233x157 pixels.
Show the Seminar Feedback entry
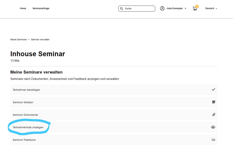pos(24,140)
